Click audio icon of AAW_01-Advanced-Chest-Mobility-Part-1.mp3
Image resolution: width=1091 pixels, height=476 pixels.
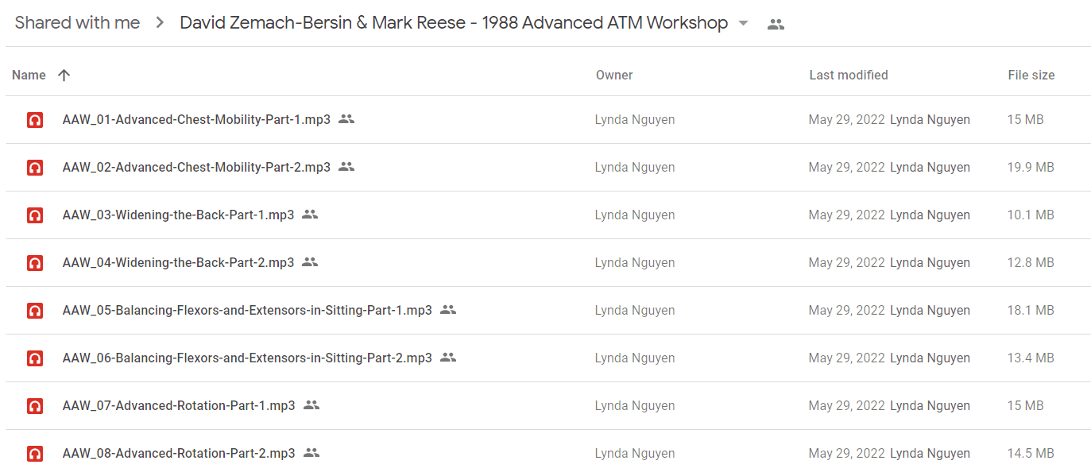[x=35, y=120]
